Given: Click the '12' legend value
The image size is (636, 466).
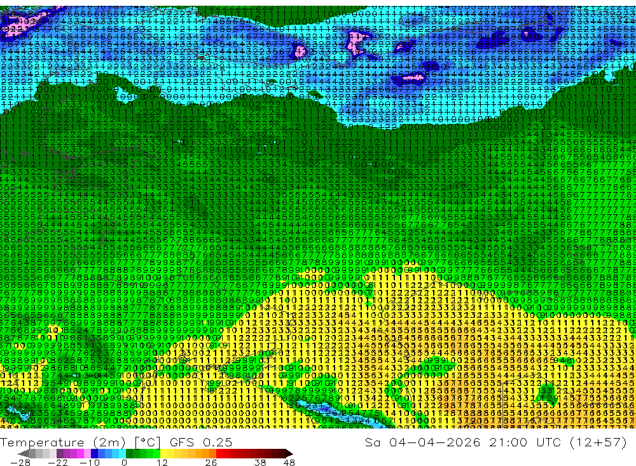Looking at the screenshot, I should [x=162, y=462].
